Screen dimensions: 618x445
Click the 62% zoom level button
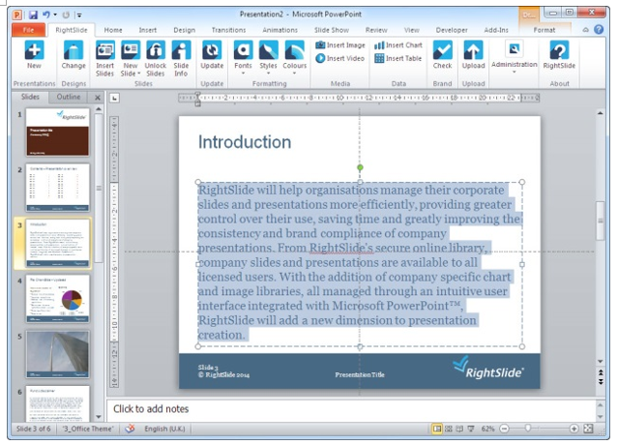[x=487, y=429]
